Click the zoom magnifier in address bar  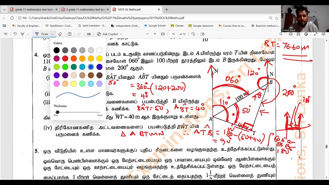[271, 18]
